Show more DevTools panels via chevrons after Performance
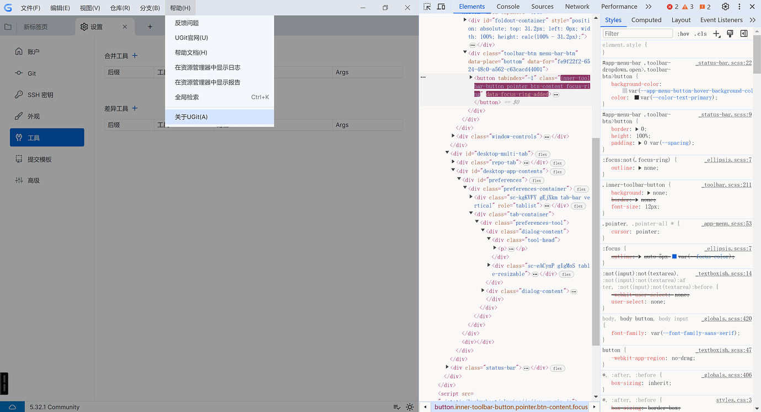 (x=649, y=7)
